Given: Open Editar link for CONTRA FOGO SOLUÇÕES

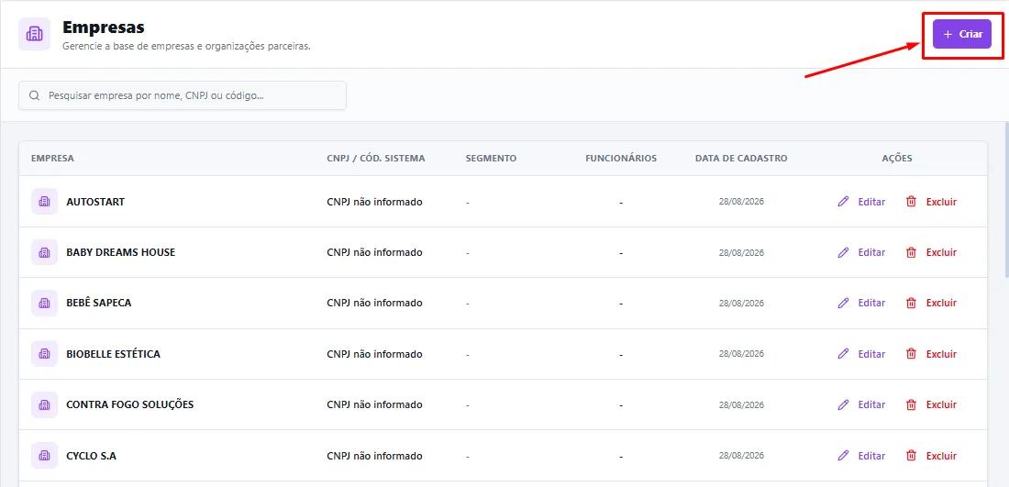Looking at the screenshot, I should coord(871,404).
